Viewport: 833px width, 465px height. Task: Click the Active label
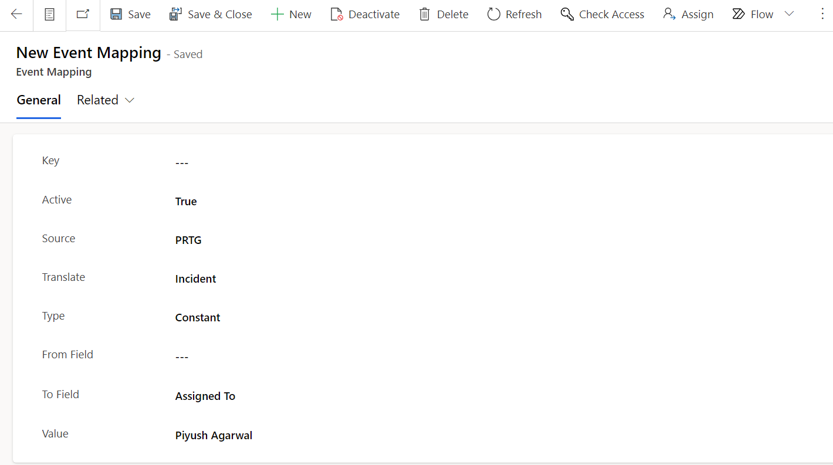click(57, 200)
